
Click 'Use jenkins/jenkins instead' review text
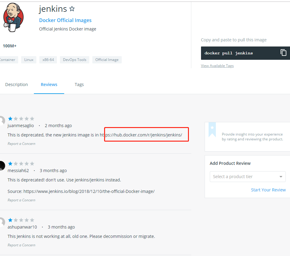(94, 180)
